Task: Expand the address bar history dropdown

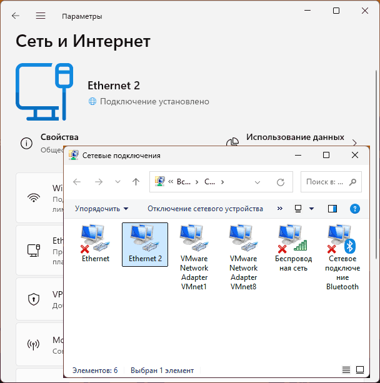Action: [x=257, y=182]
